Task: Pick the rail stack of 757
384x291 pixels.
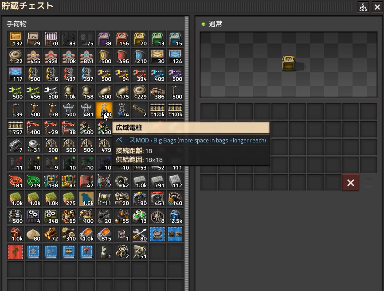Action: tap(16, 128)
